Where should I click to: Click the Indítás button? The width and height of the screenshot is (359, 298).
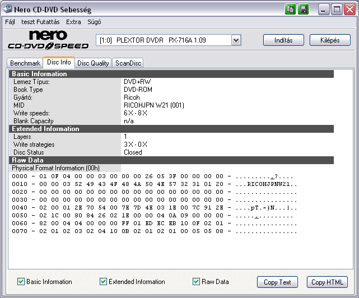[x=283, y=40]
